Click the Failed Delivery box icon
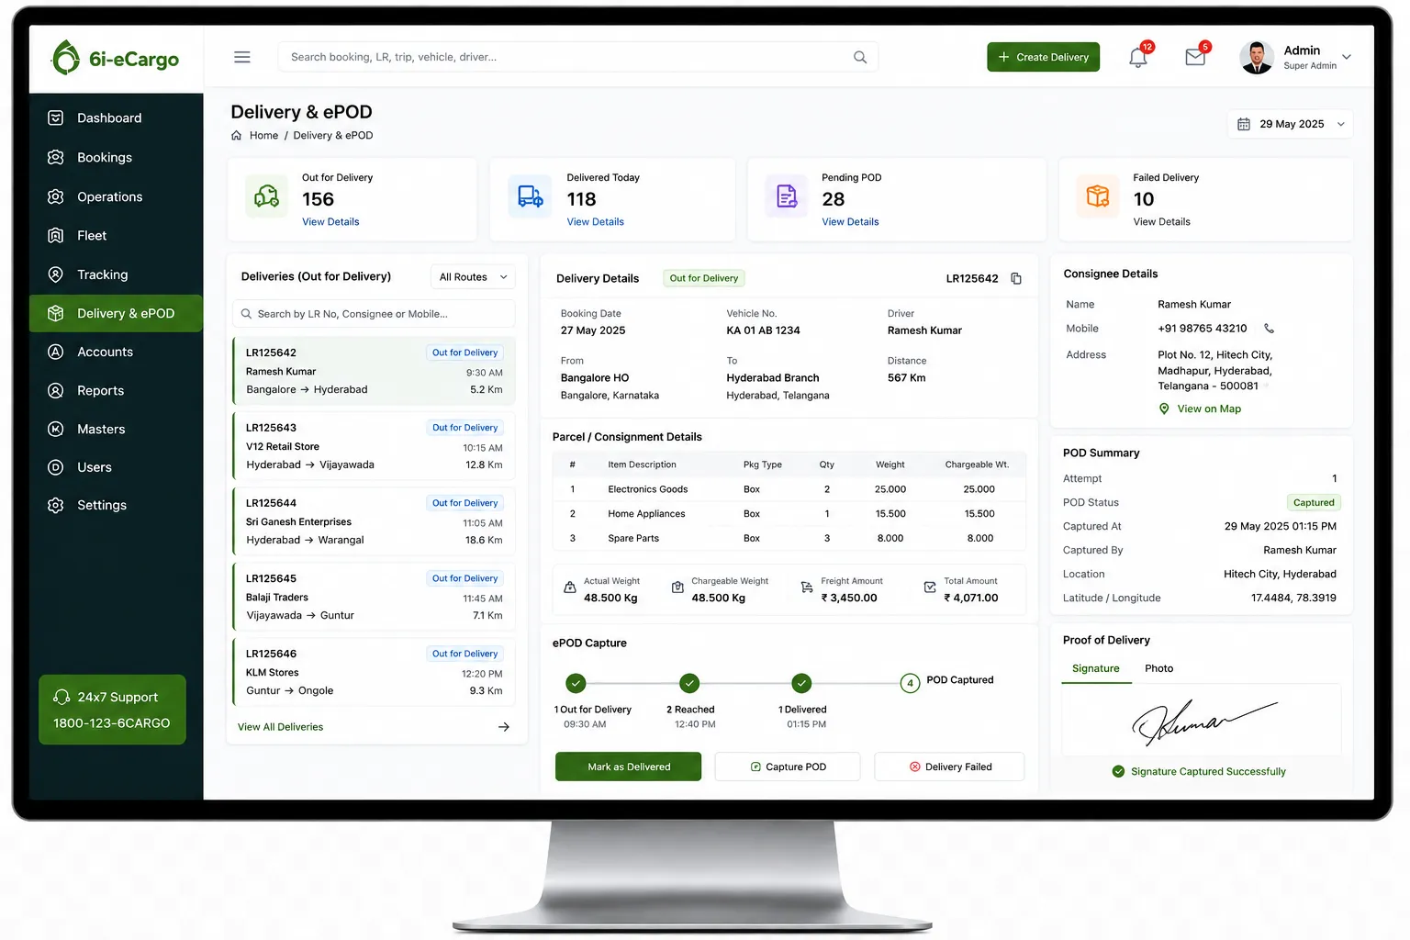The height and width of the screenshot is (940, 1410). coord(1098,196)
